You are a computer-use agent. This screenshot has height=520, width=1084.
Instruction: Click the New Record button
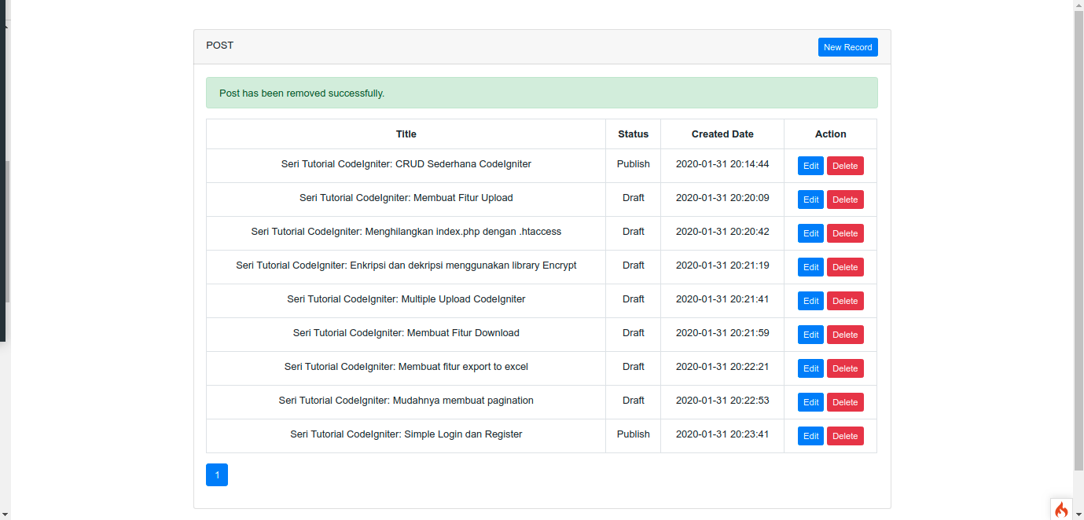tap(847, 47)
